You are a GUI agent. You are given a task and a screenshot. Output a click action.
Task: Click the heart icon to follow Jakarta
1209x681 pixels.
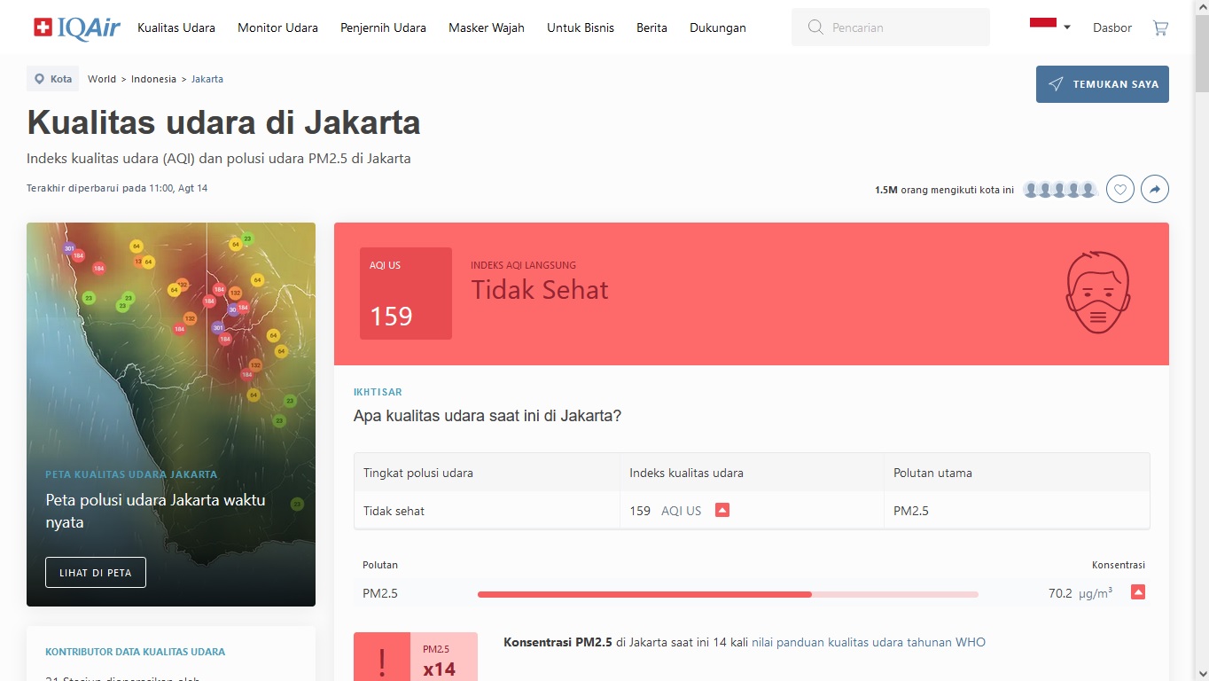click(1120, 189)
